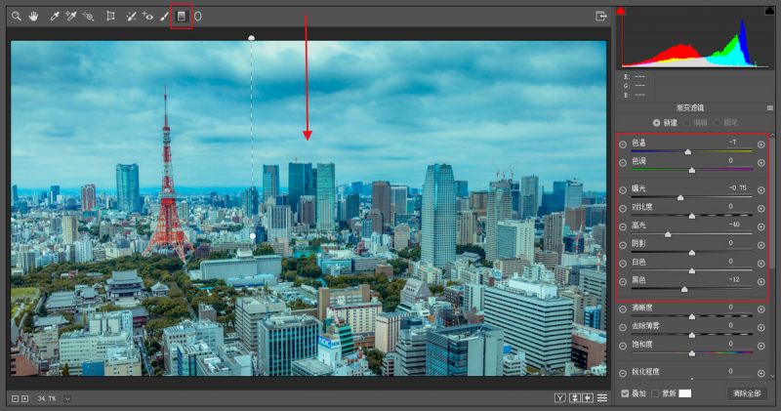Viewport: 781px width, 411px height.
Task: Select the Adjustment Brush tool
Action: tap(164, 16)
